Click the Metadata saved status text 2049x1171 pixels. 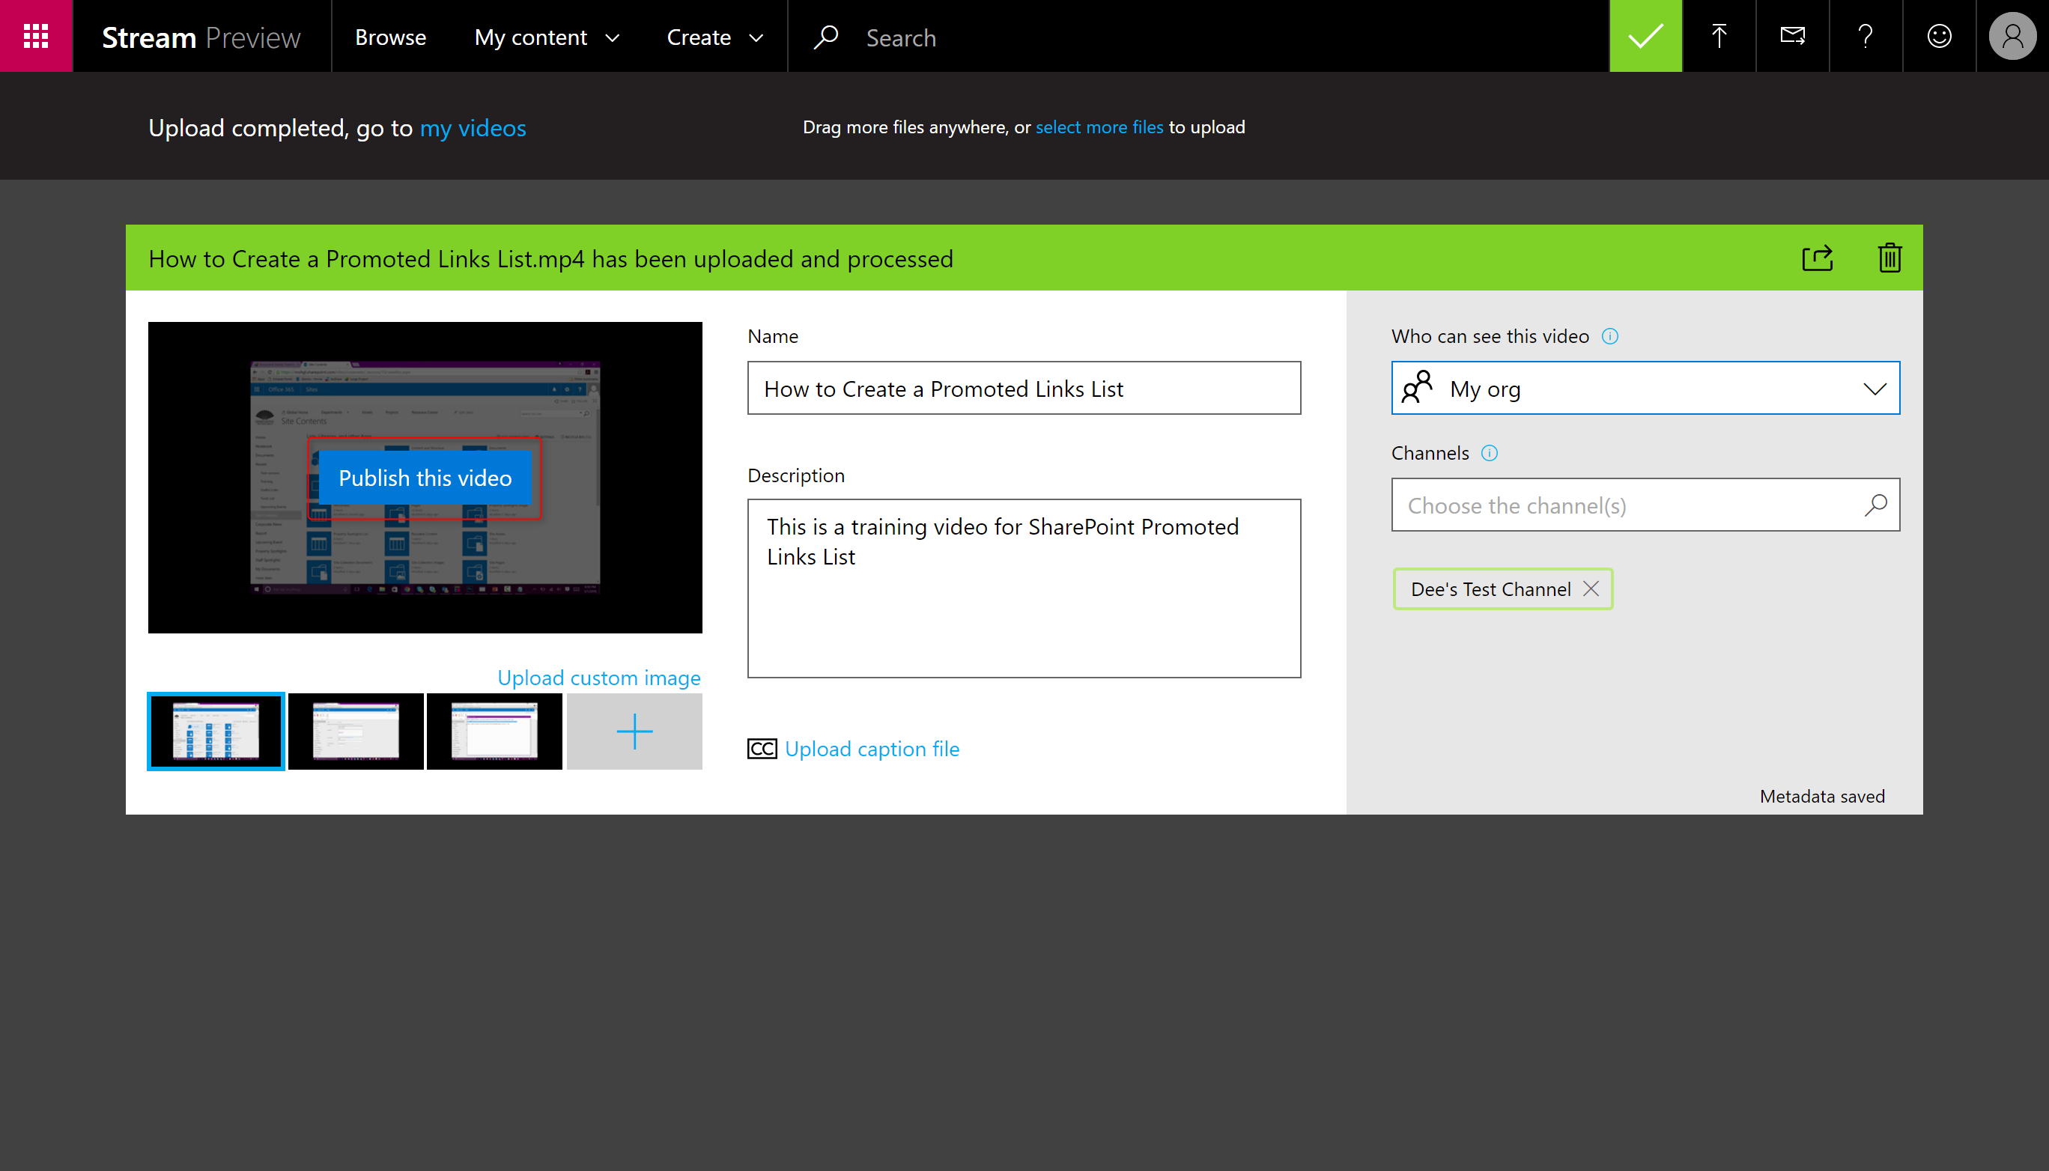1821,796
